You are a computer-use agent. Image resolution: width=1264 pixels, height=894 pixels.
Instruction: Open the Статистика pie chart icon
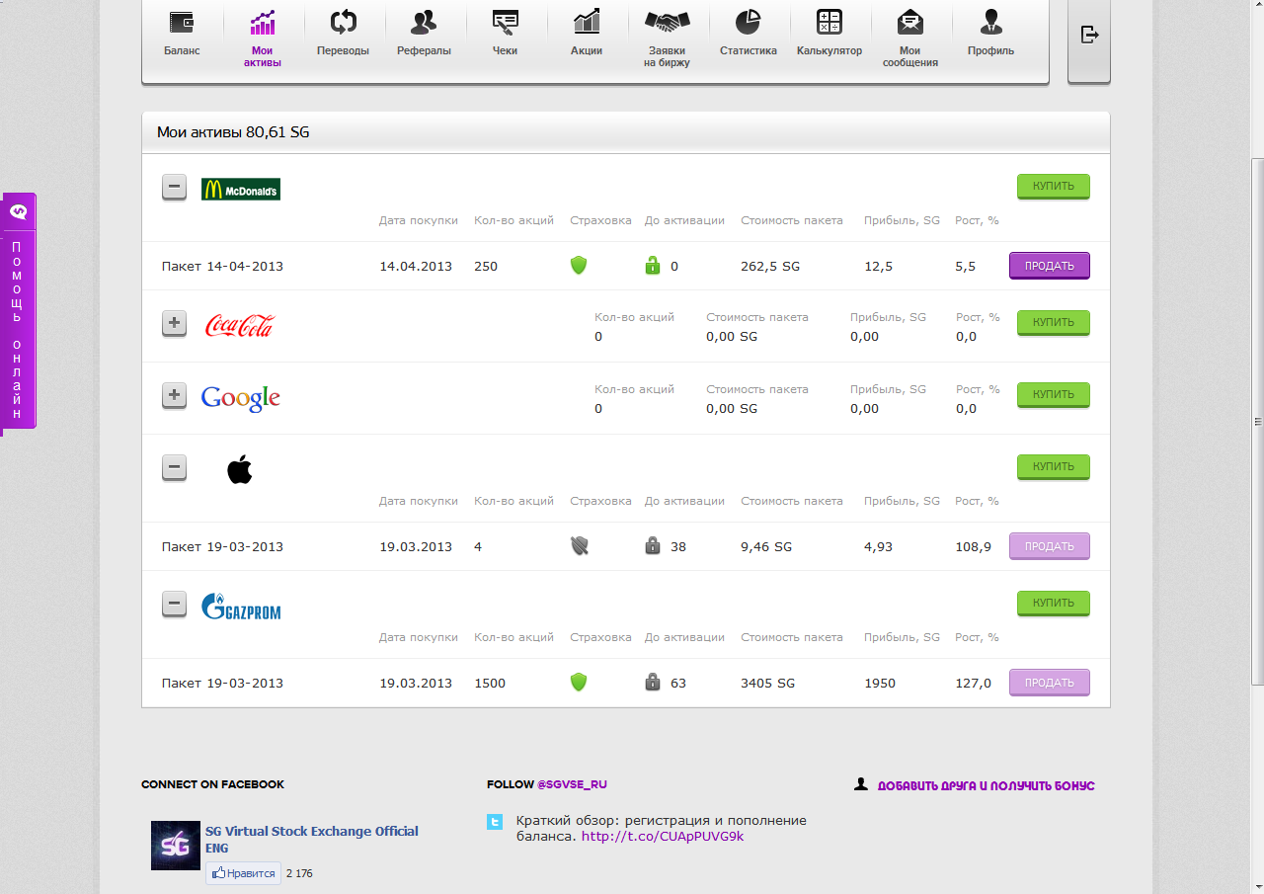[748, 22]
